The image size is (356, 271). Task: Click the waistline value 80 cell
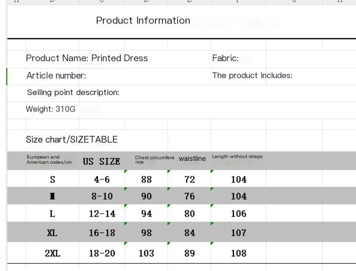point(189,214)
